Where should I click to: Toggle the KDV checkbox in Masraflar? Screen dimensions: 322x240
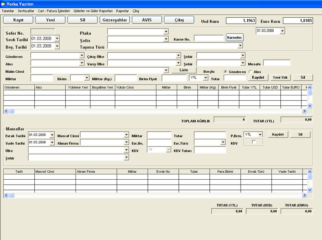[x=254, y=142]
